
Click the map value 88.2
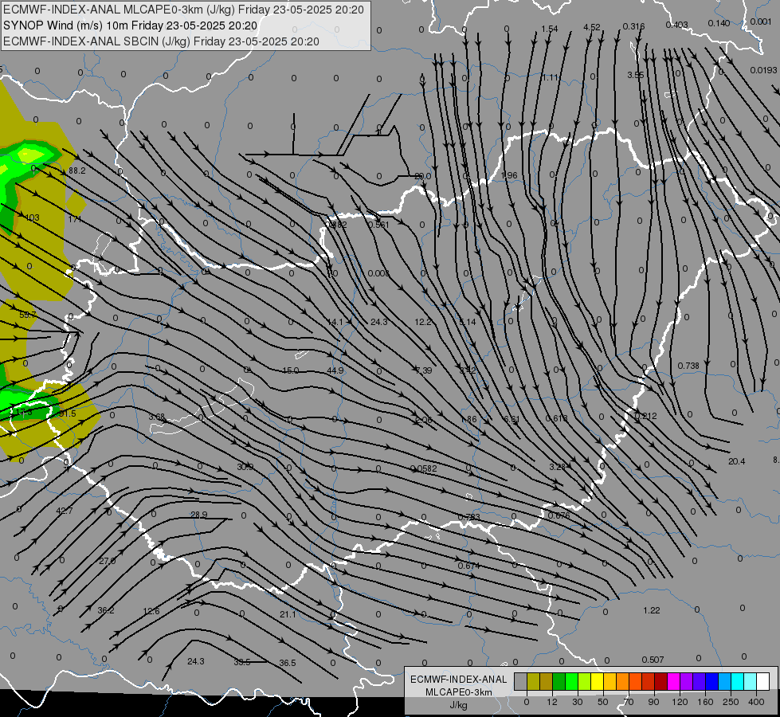(77, 170)
